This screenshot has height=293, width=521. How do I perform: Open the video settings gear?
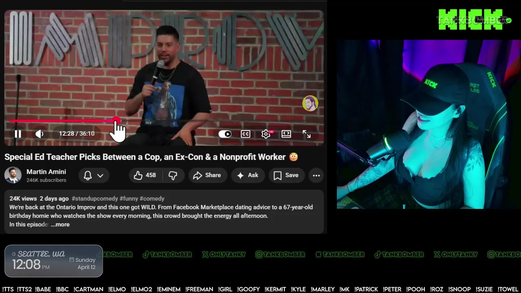pos(266,134)
